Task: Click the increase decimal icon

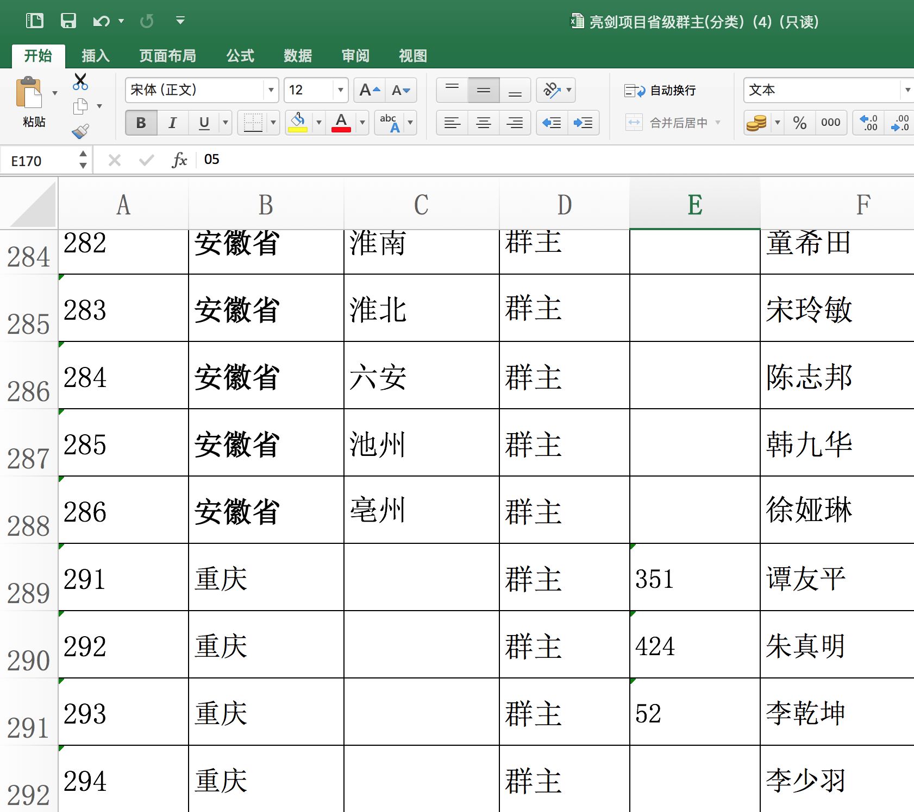Action: click(x=868, y=123)
